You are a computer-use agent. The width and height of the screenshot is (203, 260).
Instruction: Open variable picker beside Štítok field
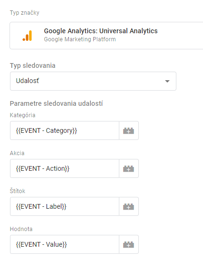129,206
